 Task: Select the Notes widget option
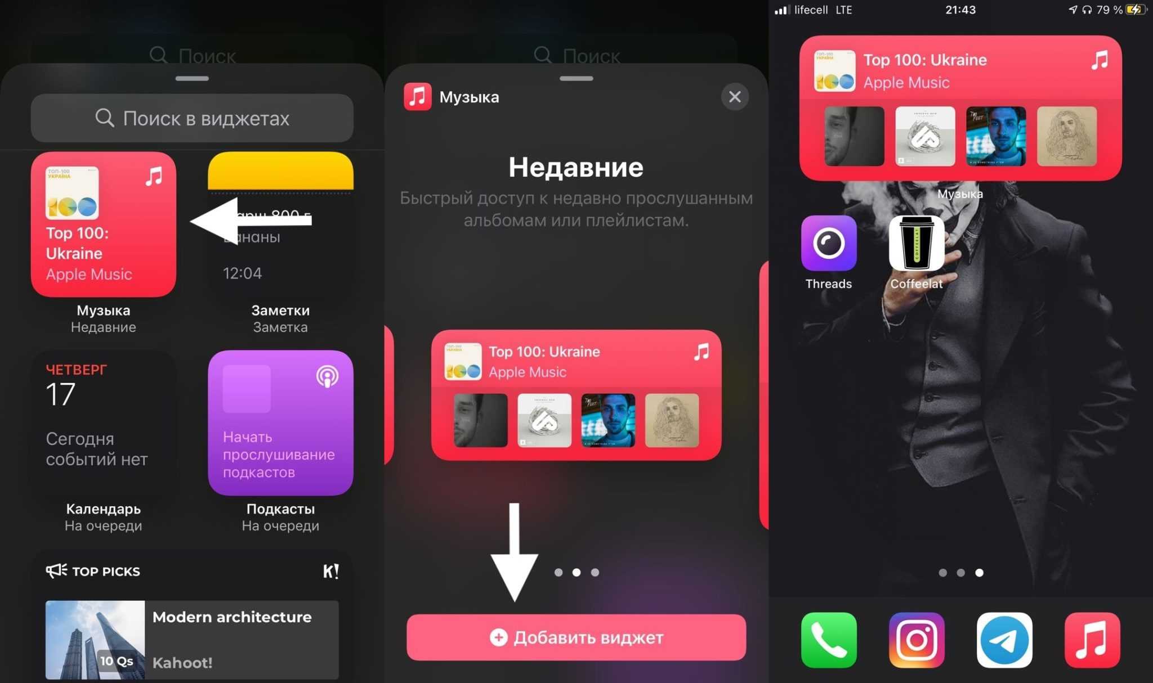[279, 236]
